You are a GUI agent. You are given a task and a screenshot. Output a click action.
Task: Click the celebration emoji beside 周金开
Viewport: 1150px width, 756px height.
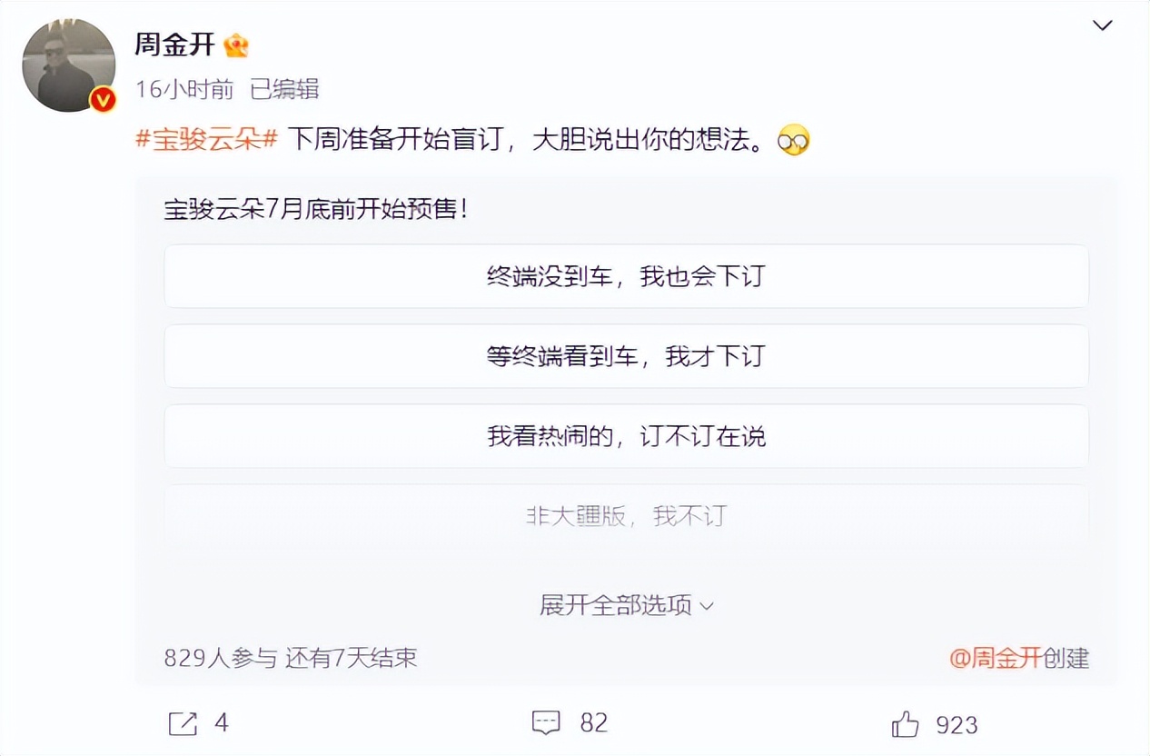click(x=234, y=44)
